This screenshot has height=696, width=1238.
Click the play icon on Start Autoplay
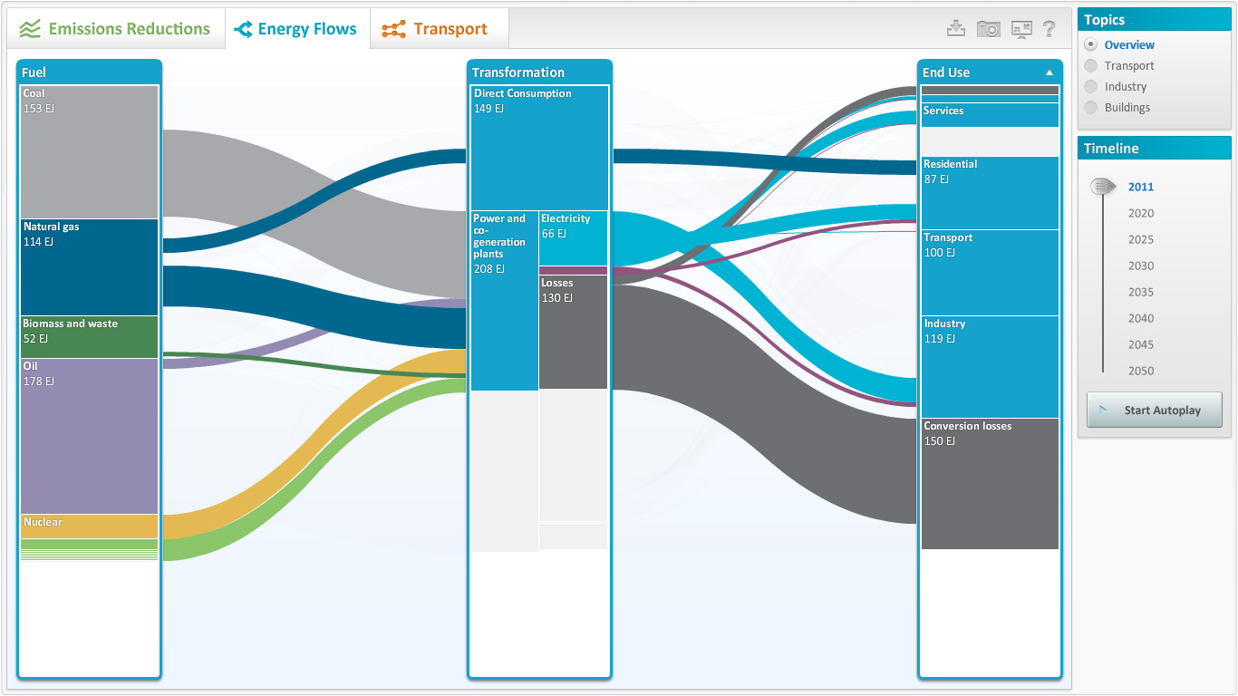point(1103,411)
